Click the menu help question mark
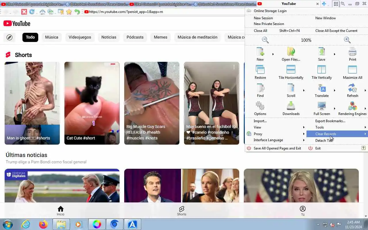The image size is (368, 230). point(363,148)
